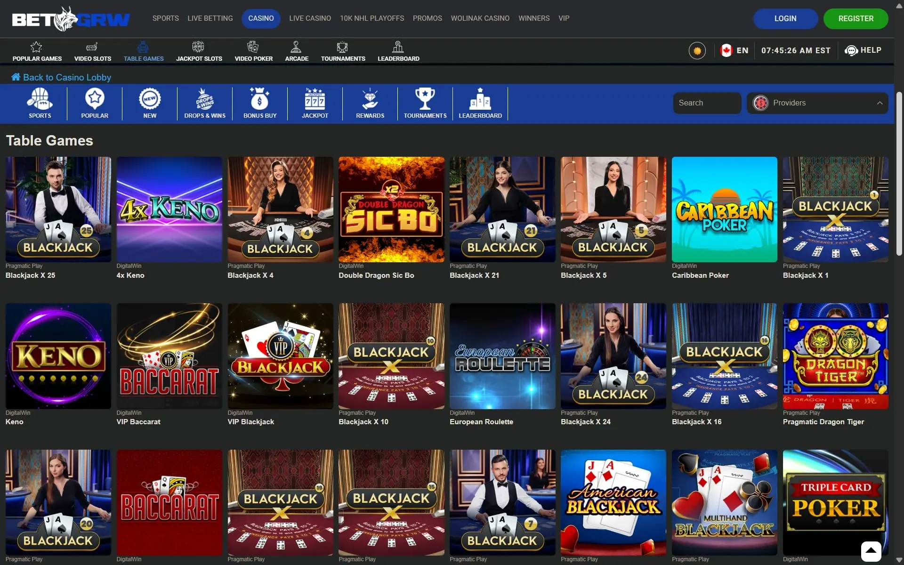
Task: Open the Popular Games star icon
Action: click(x=36, y=47)
